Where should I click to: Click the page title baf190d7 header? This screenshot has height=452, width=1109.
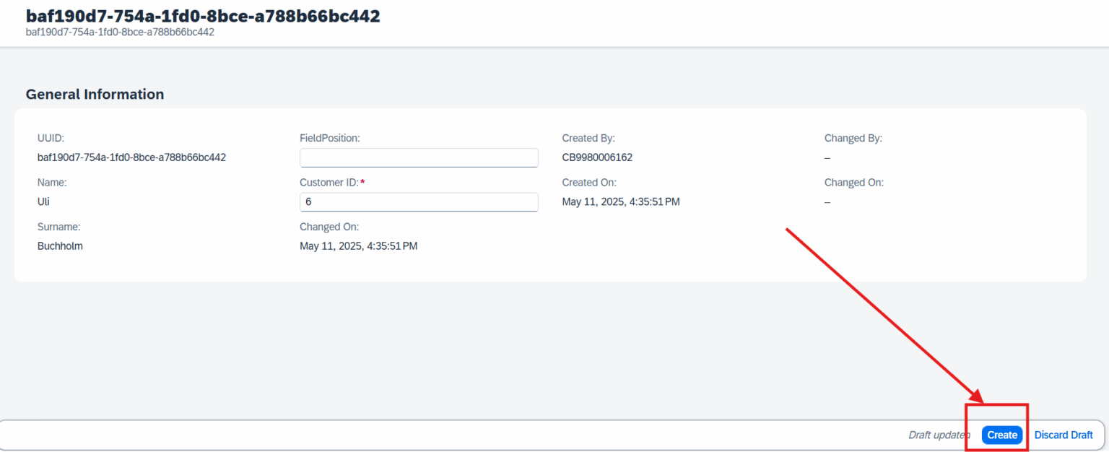click(x=203, y=16)
